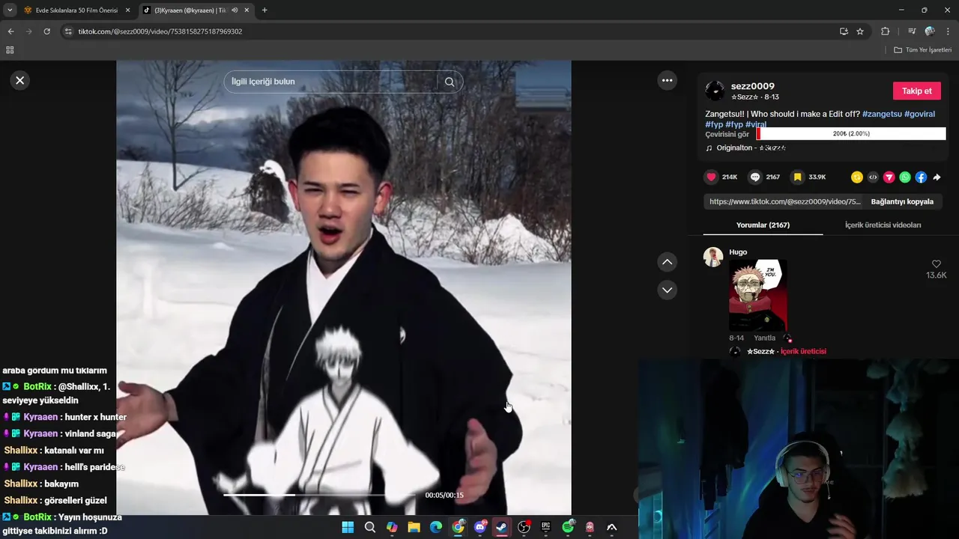The width and height of the screenshot is (959, 539).
Task: Click Hugo's commenter avatar
Action: tap(713, 257)
